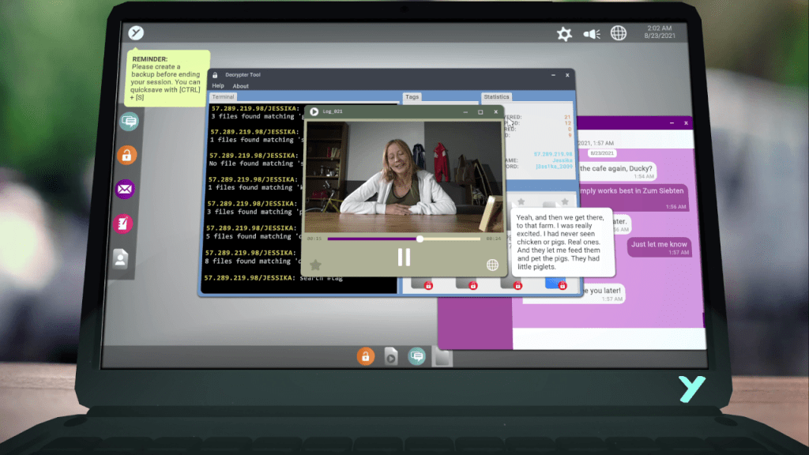Open the chat app in the sidebar

point(130,122)
